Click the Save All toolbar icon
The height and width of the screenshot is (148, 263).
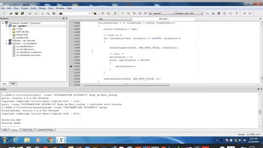point(22,14)
